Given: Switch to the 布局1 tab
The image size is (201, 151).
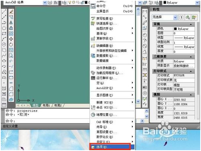Looking at the screenshot, I should click(46, 105).
